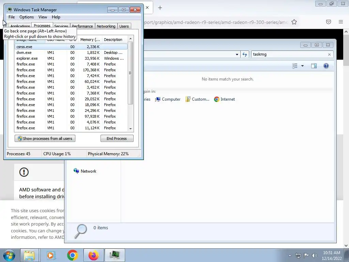
Task: Select the csrss.exe process row
Action: pyautogui.click(x=71, y=47)
